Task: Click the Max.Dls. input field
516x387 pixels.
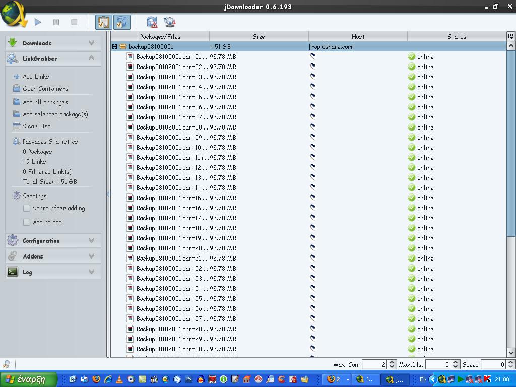Action: coord(438,364)
